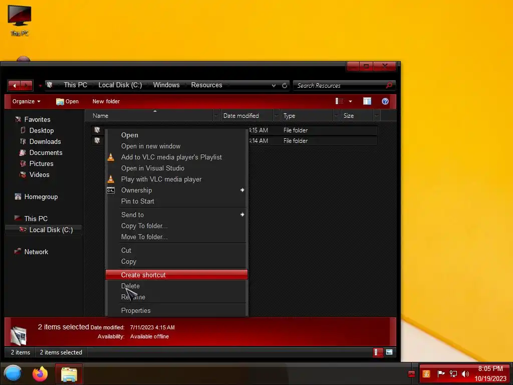Image resolution: width=513 pixels, height=385 pixels.
Task: Open the Help question mark icon
Action: (x=385, y=101)
